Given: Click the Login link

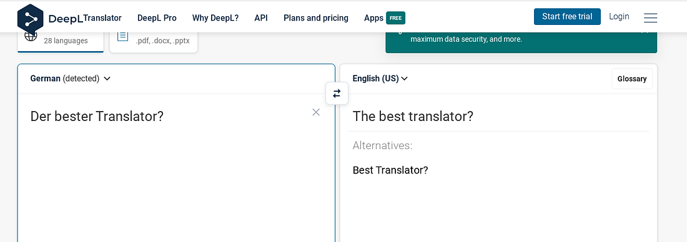Looking at the screenshot, I should pyautogui.click(x=619, y=17).
